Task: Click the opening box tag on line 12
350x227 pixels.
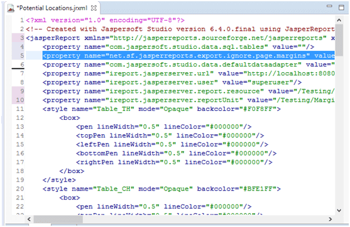Action: click(70, 118)
